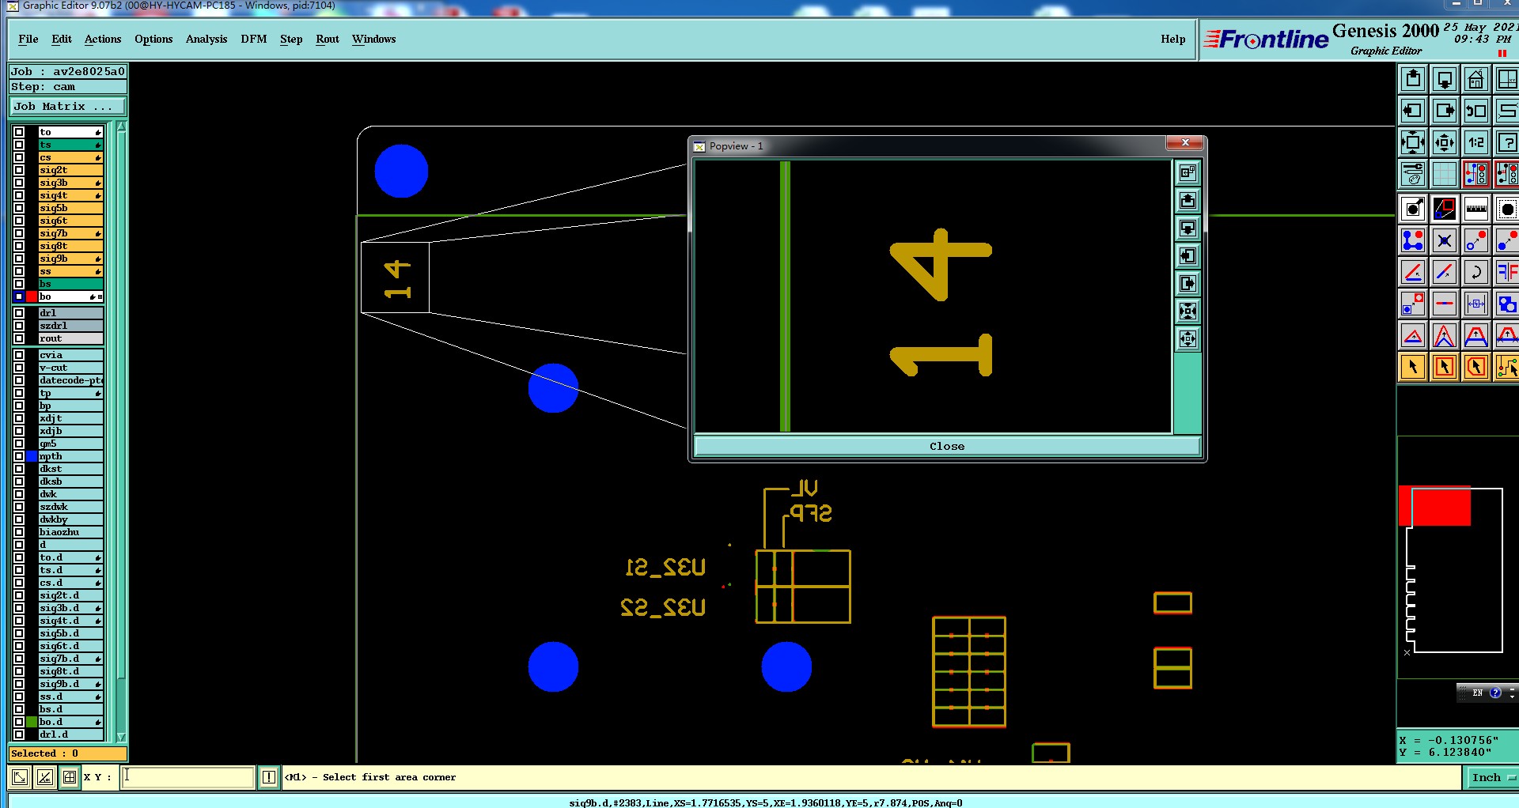
Task: Click the curved rotate arrow icon
Action: point(1476,272)
